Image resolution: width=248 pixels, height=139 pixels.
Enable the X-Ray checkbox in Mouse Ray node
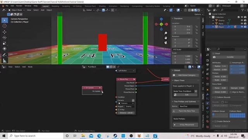click(119, 110)
